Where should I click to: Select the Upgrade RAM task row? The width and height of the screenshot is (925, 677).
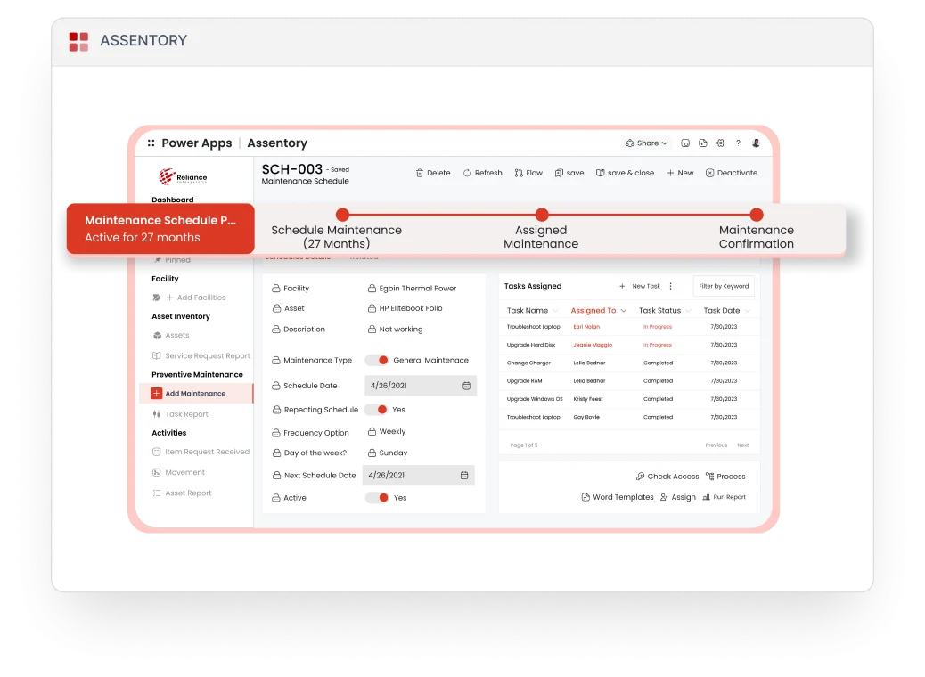click(629, 381)
